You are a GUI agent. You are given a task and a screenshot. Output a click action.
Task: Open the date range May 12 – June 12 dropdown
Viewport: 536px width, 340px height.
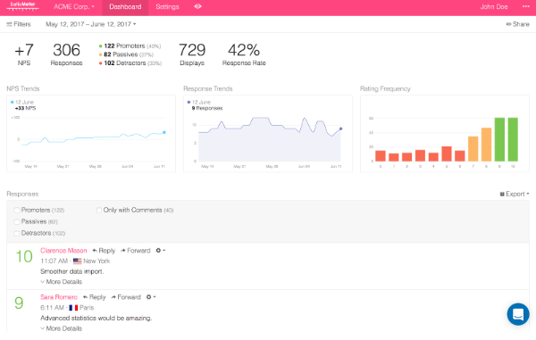91,24
